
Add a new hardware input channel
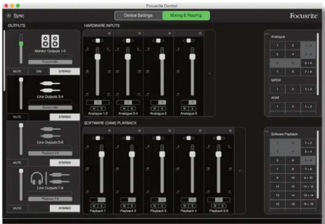(209, 73)
